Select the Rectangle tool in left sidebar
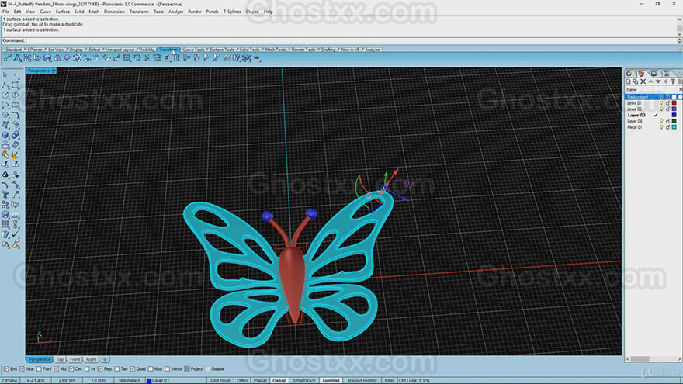This screenshot has width=683, height=384. coord(16,105)
